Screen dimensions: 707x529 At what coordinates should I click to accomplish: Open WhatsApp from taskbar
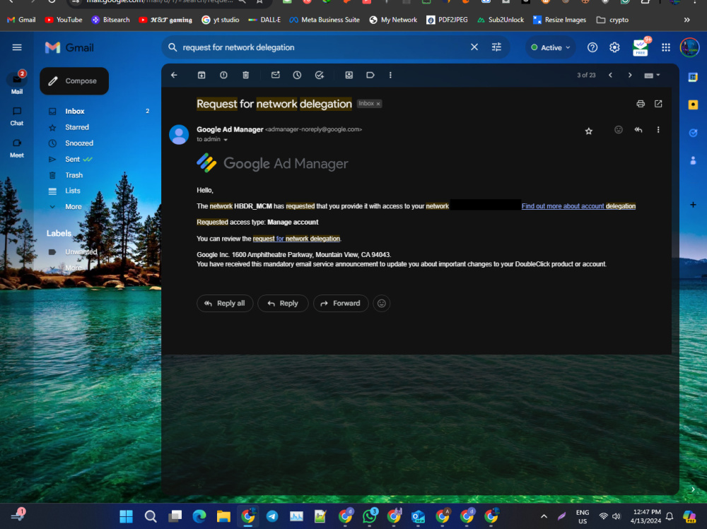[369, 516]
